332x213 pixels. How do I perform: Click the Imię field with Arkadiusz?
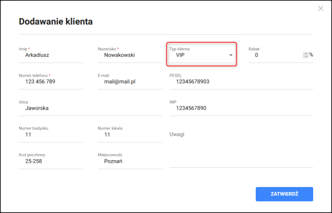(51, 55)
